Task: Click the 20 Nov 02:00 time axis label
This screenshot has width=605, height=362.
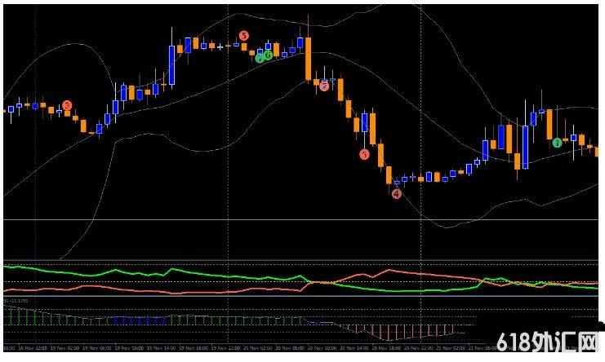Action: pyautogui.click(x=257, y=348)
